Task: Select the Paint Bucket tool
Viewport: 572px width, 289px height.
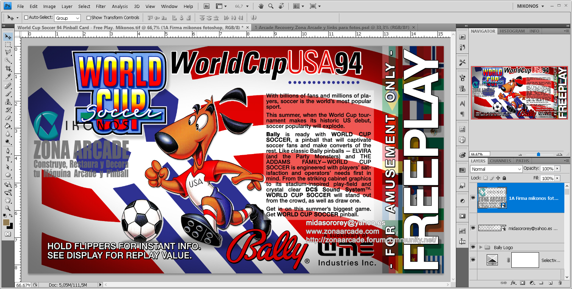Action: point(8,126)
